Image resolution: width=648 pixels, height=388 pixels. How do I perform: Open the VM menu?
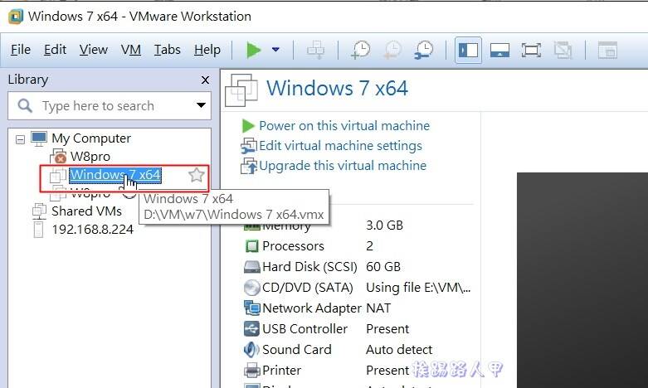click(x=130, y=50)
